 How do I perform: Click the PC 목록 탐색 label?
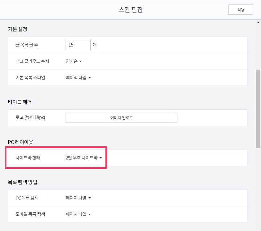[27, 198]
